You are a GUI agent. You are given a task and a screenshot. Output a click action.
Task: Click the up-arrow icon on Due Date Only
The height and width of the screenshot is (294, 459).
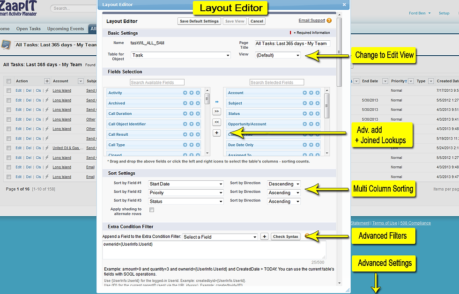pyautogui.click(x=311, y=145)
